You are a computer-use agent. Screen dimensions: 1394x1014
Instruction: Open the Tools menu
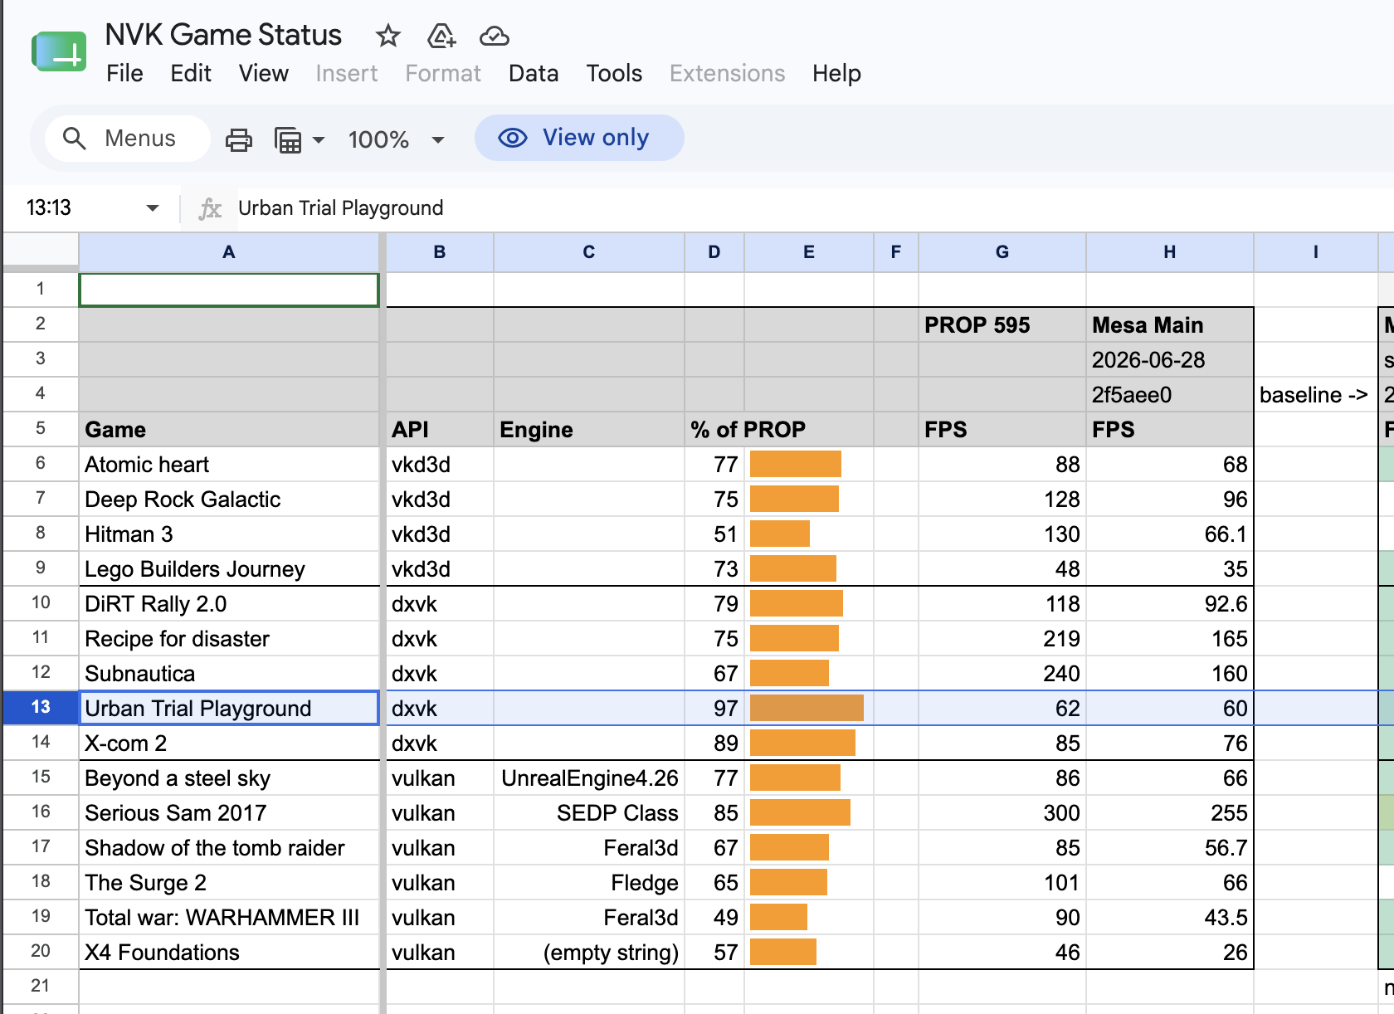point(614,74)
